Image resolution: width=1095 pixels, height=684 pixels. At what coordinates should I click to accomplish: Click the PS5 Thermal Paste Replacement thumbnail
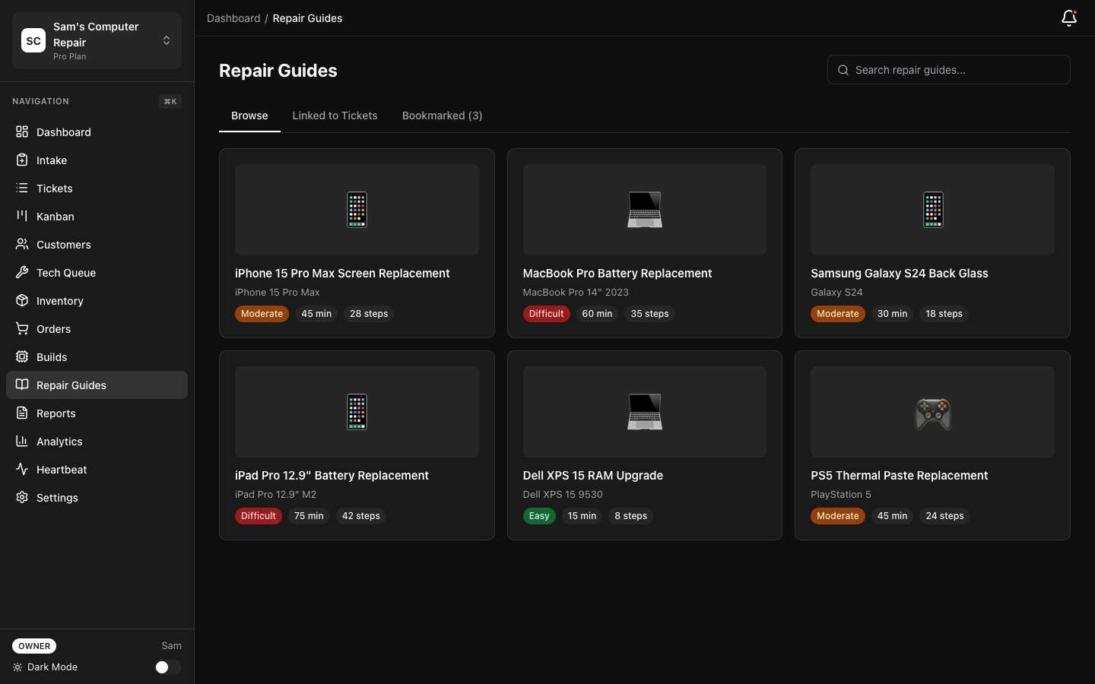click(932, 412)
